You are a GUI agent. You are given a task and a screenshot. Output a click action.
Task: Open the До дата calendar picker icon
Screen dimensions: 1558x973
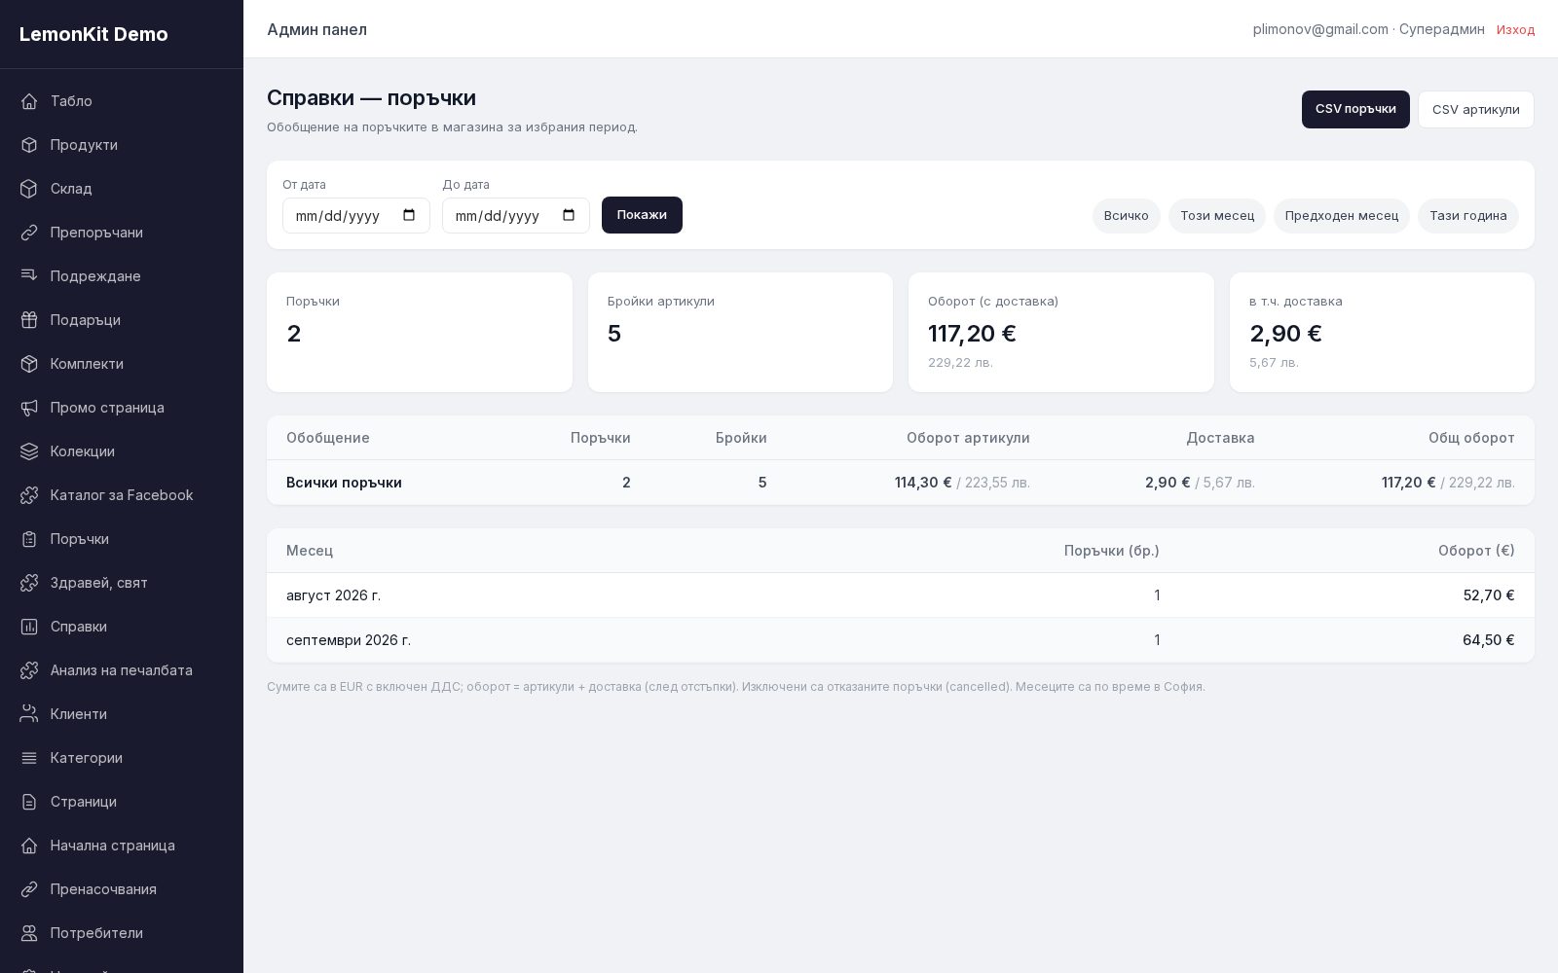(x=569, y=215)
